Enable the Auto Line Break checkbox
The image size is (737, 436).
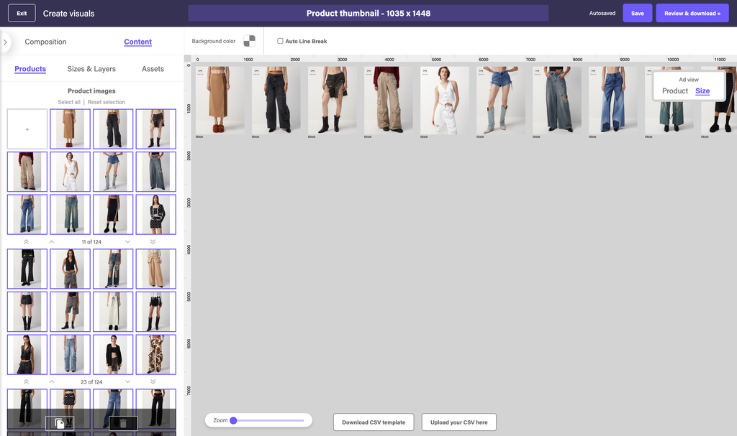[x=281, y=42]
